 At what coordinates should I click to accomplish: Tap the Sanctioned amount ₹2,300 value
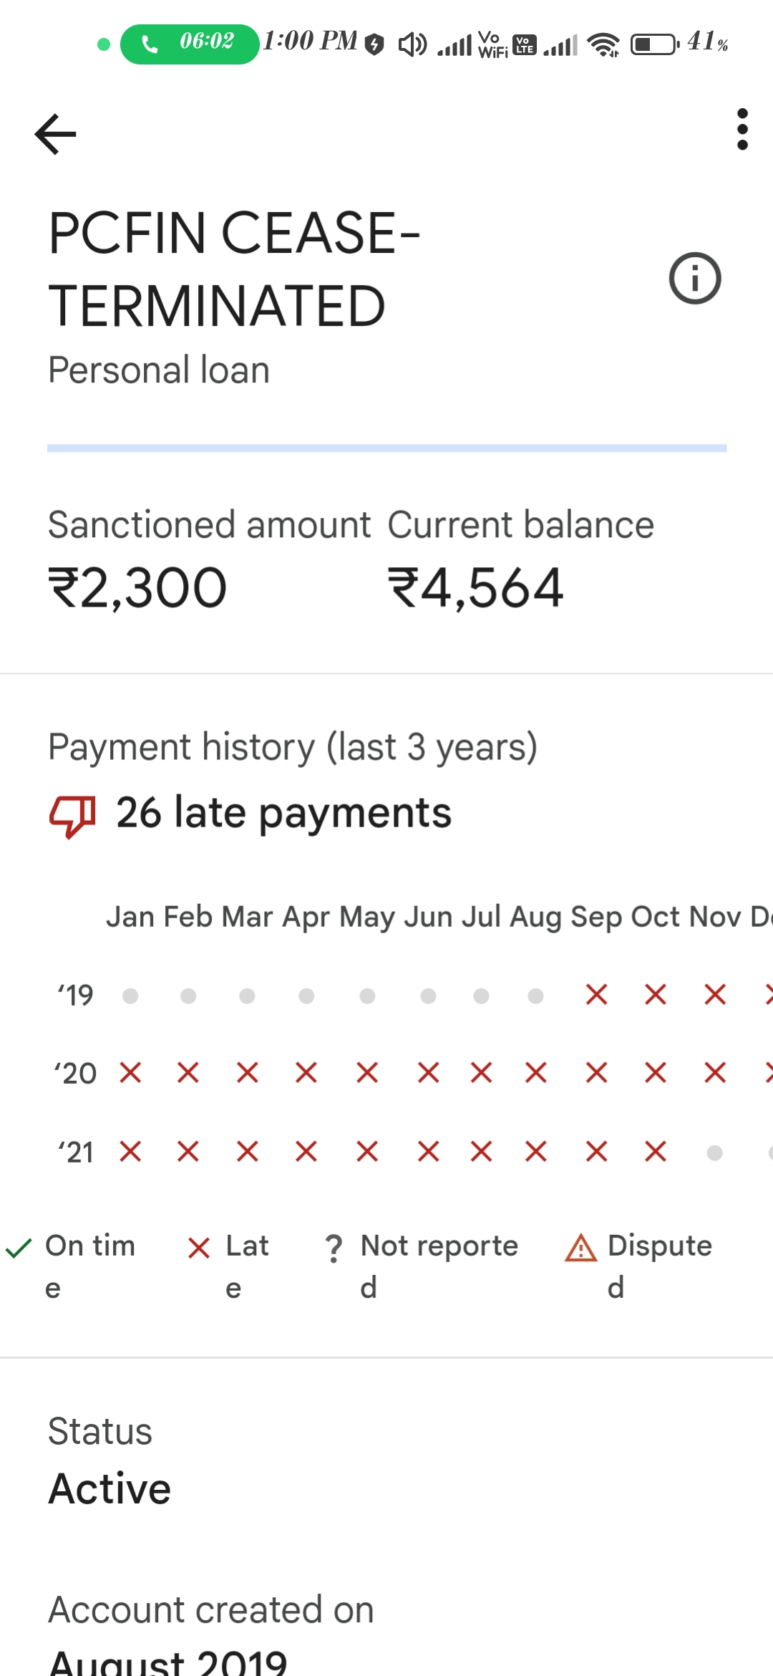[x=137, y=588]
